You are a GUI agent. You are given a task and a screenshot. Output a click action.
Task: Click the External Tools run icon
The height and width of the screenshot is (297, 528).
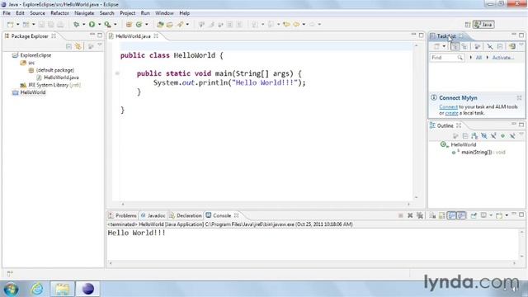(x=107, y=24)
